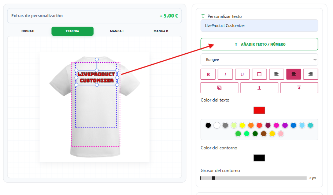
Task: Click the Personalizar texto heading
Action: [225, 16]
